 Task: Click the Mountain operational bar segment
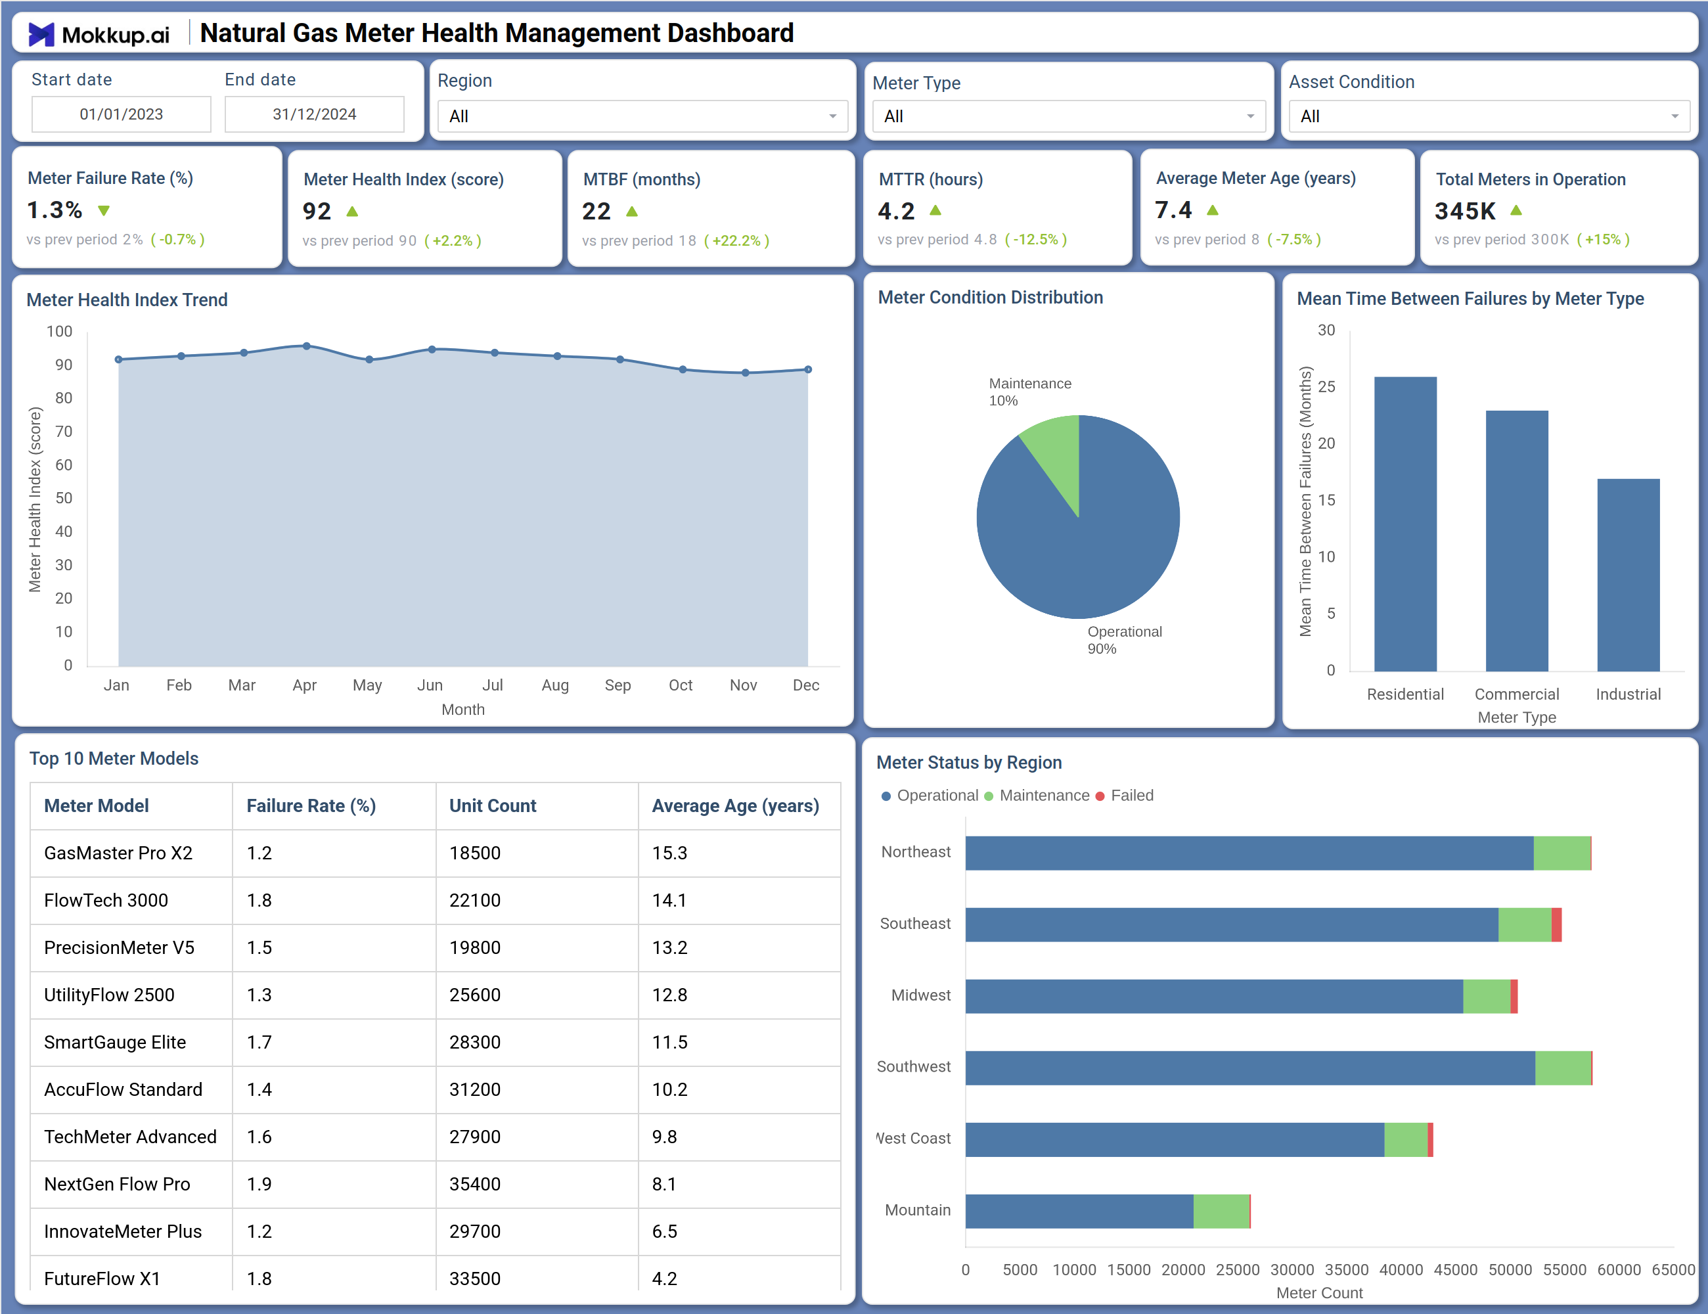[x=1079, y=1212]
